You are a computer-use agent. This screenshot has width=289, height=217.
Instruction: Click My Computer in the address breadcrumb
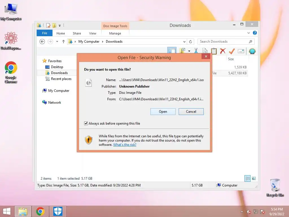[x=89, y=42]
